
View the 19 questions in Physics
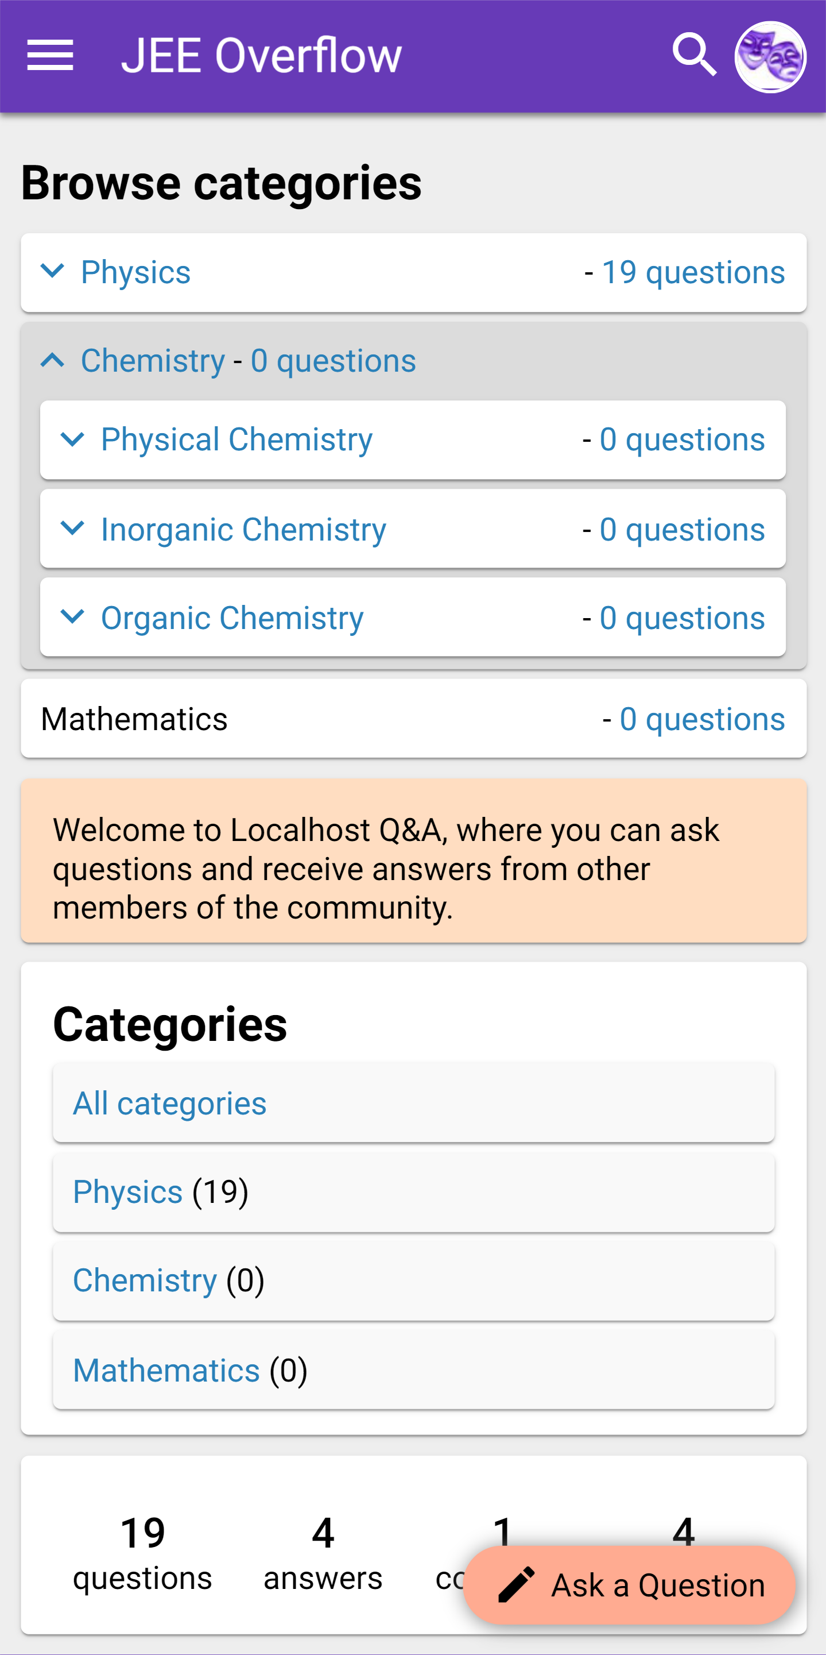click(x=692, y=272)
